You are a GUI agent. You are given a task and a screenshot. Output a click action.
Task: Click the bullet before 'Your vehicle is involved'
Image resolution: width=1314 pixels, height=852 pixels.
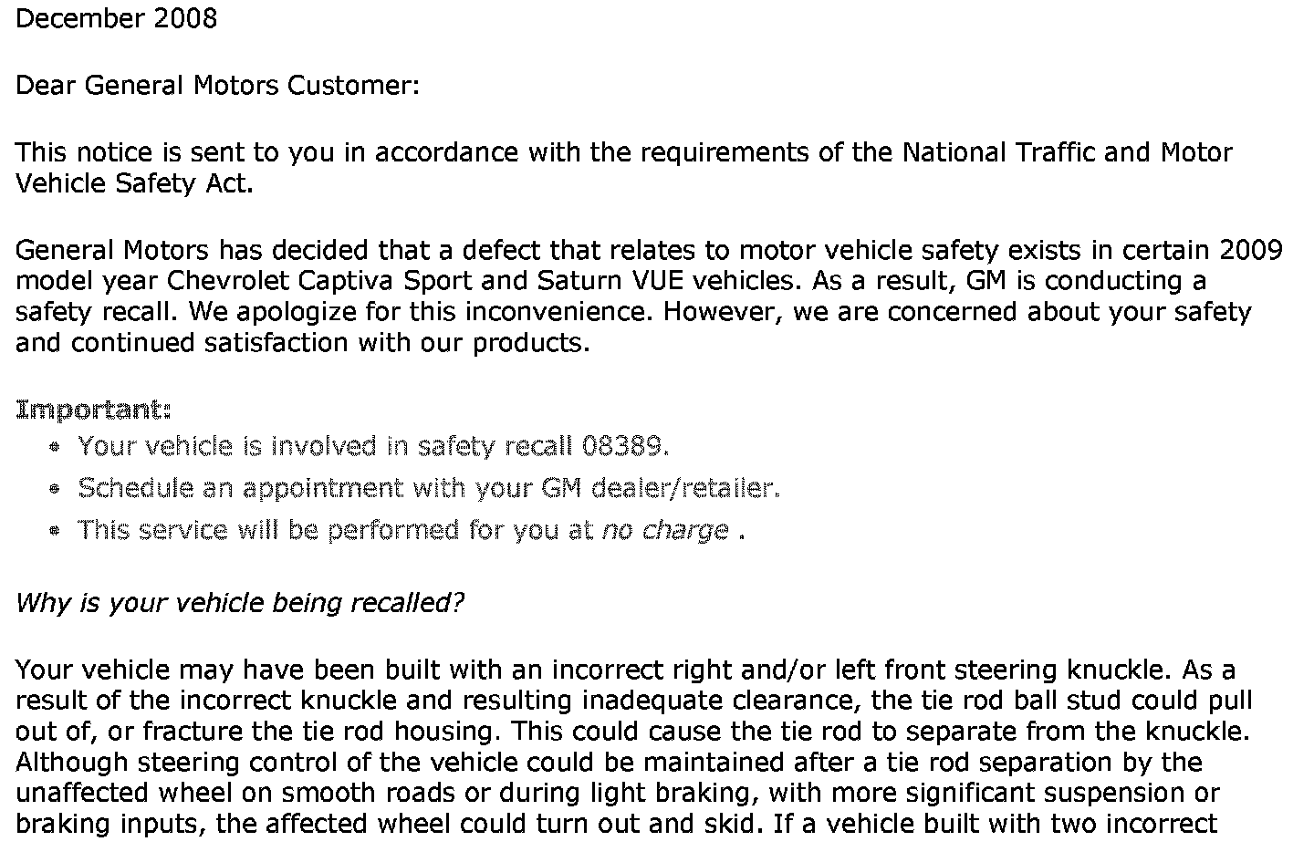coord(56,447)
